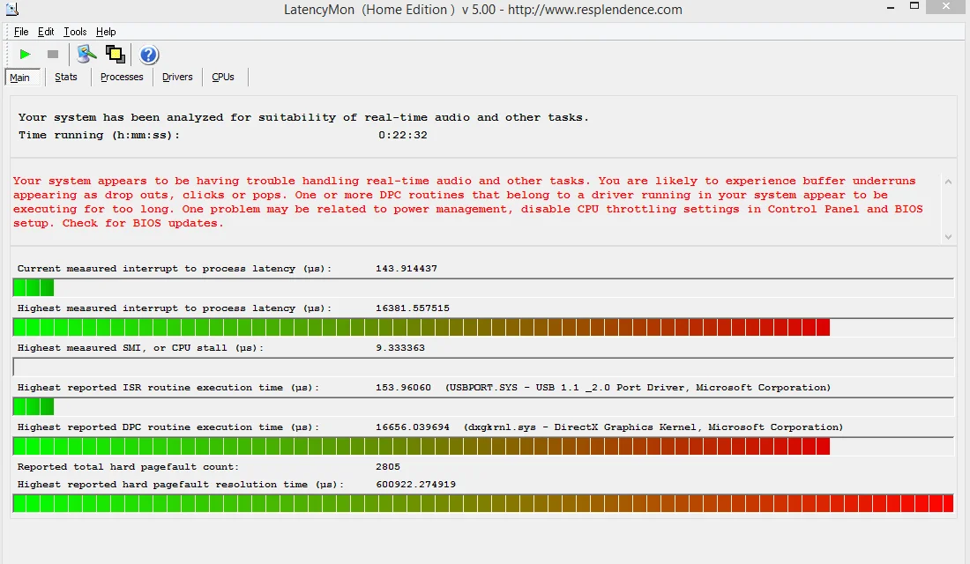Switch to the Processes tab

point(122,77)
